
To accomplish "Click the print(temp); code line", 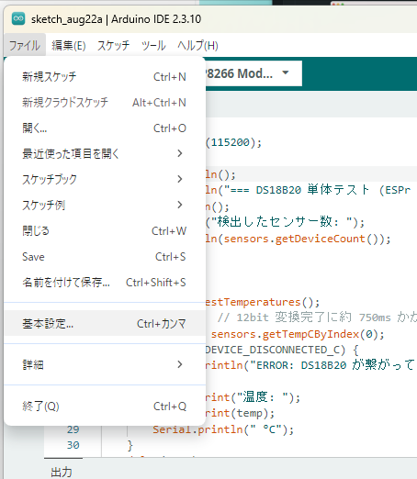I will click(x=240, y=414).
